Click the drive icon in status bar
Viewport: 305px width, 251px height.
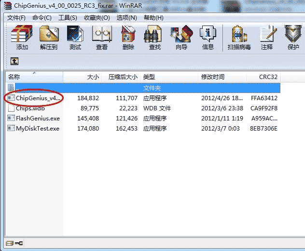click(9, 243)
